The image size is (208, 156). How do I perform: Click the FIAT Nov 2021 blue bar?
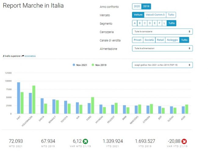tap(19, 98)
